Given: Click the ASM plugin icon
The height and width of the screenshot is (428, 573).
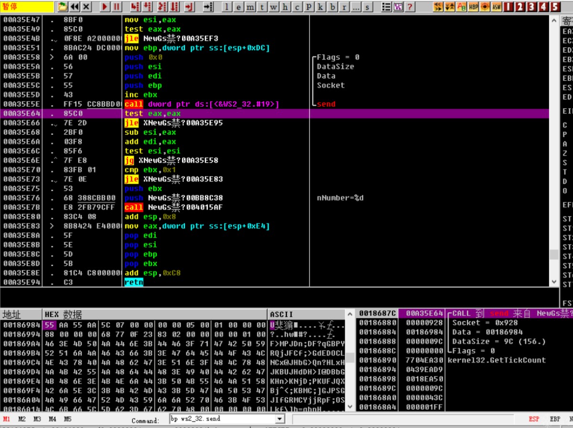Looking at the screenshot, I should [497, 7].
